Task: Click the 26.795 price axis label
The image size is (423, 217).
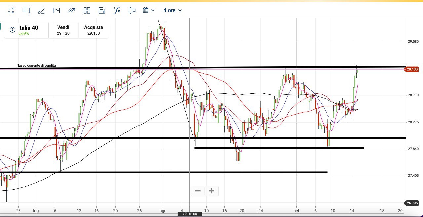Action: coord(412,203)
